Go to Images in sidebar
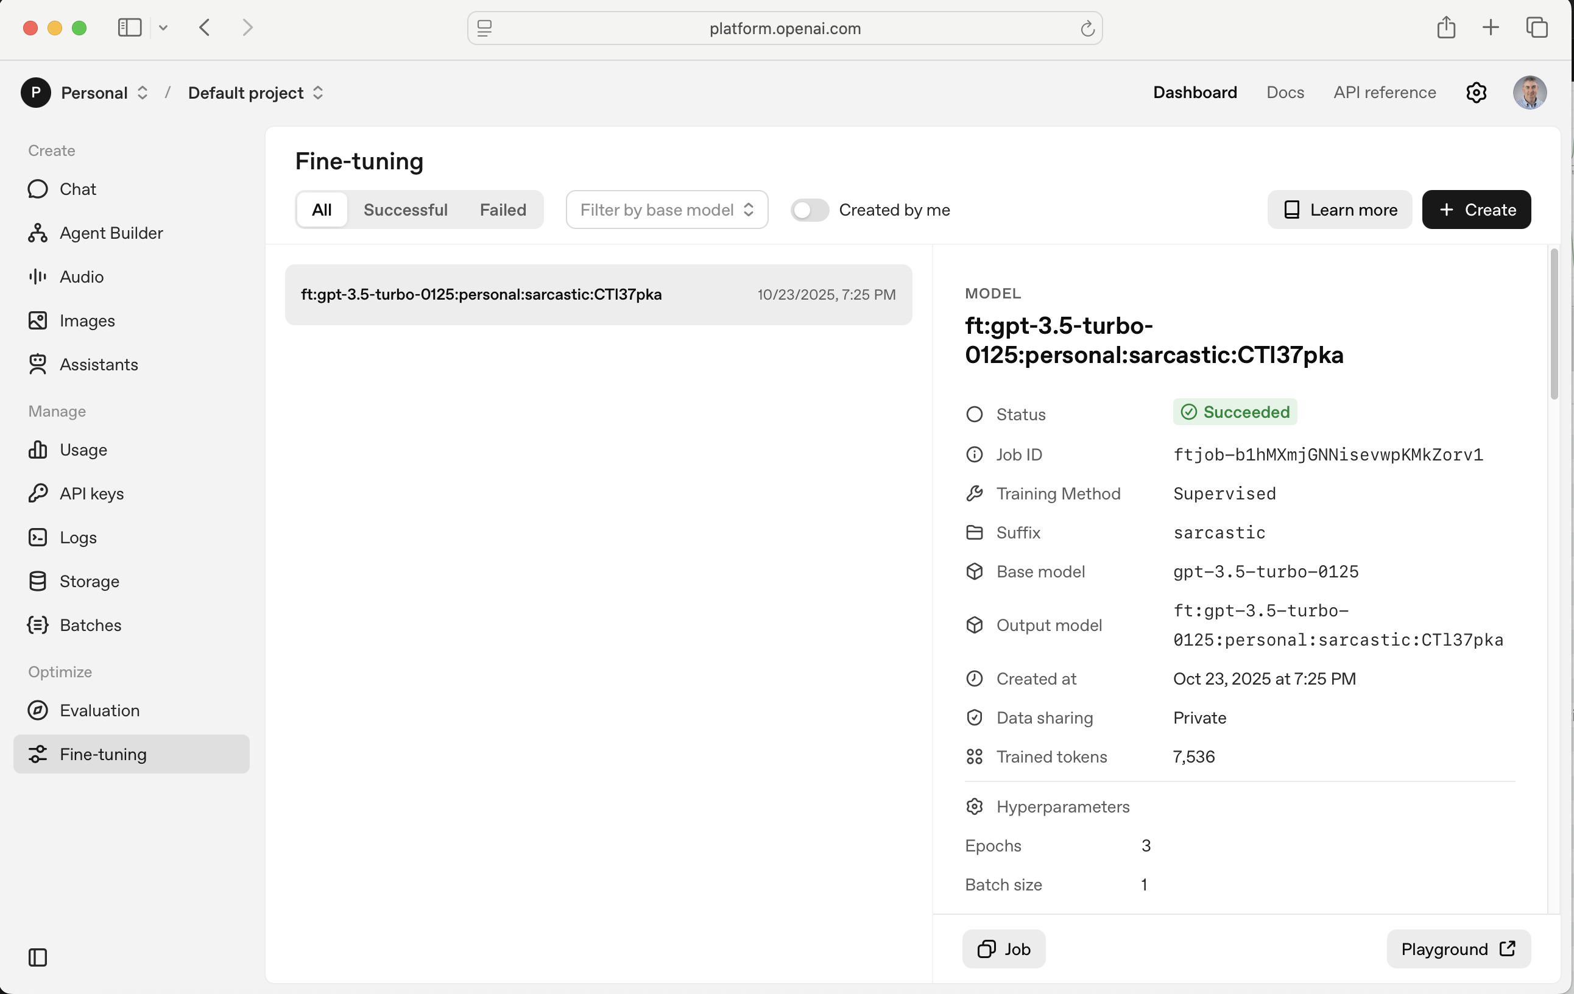This screenshot has width=1574, height=994. point(87,321)
